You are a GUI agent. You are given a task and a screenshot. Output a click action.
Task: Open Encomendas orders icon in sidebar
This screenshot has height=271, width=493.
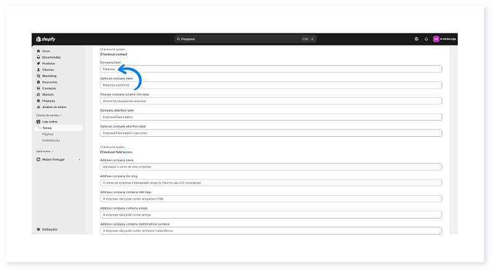39,57
